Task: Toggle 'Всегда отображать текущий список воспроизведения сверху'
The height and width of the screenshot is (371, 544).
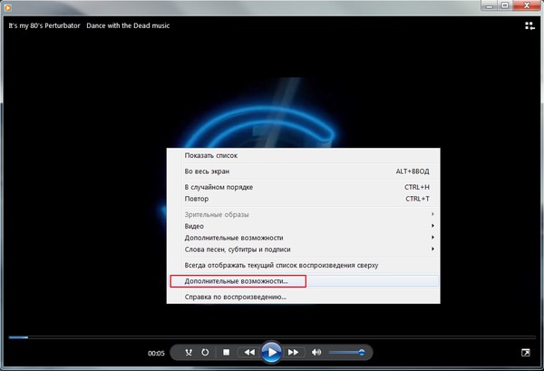Action: click(x=281, y=265)
